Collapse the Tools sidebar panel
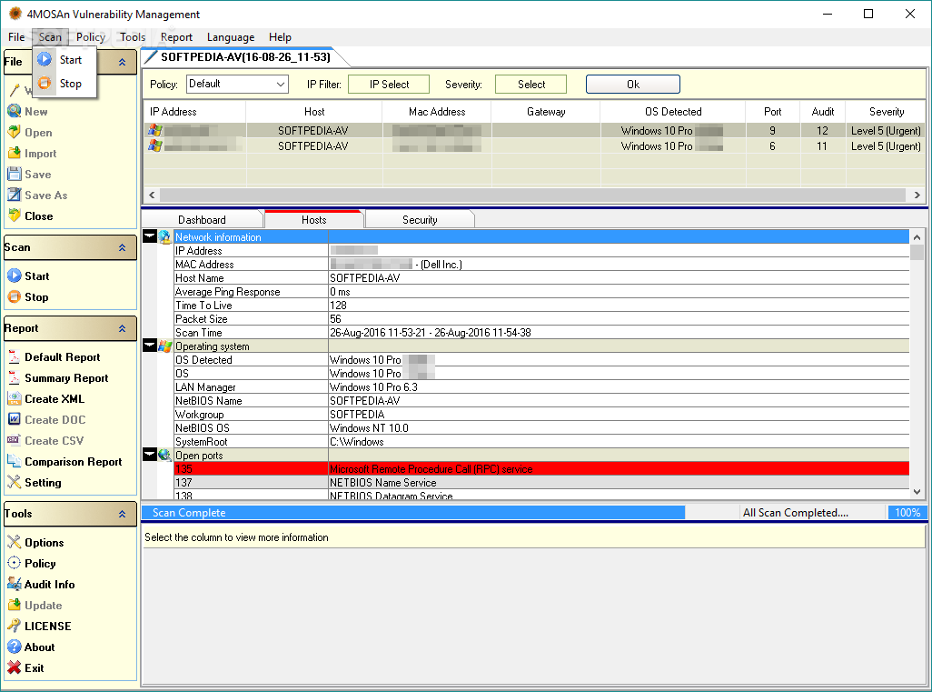Viewport: 932px width, 692px height. [122, 514]
